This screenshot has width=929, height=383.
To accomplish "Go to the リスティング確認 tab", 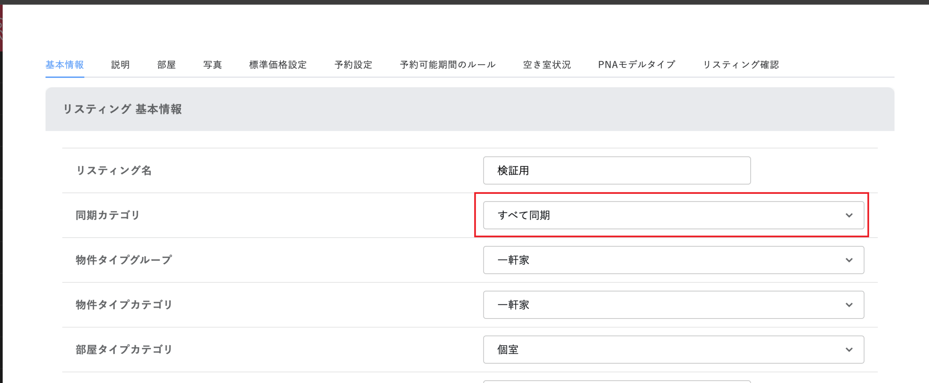I will (x=741, y=64).
